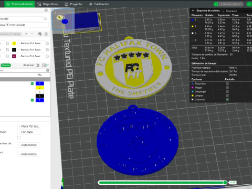Click layer slider green handle

[225, 183]
